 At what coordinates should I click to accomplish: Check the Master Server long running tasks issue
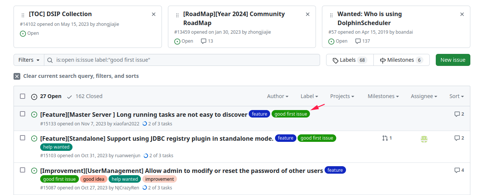(x=23, y=114)
